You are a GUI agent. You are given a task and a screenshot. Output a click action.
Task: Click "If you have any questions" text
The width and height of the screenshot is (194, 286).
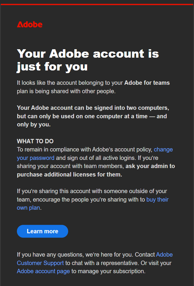coord(50,255)
